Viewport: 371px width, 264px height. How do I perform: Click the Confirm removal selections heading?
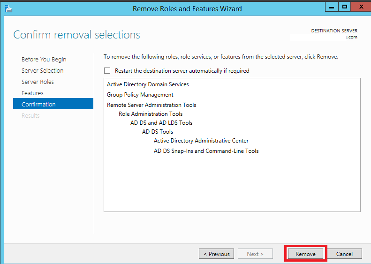click(x=76, y=35)
